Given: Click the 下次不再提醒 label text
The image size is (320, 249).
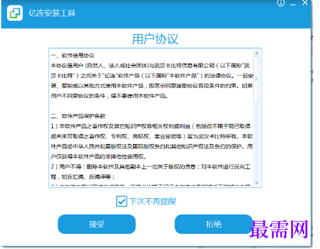Looking at the screenshot, I should 152,201.
